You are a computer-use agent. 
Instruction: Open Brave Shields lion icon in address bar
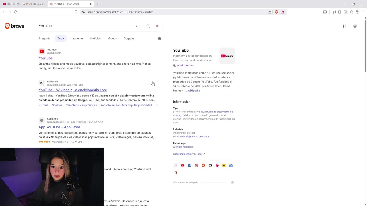pos(276,12)
